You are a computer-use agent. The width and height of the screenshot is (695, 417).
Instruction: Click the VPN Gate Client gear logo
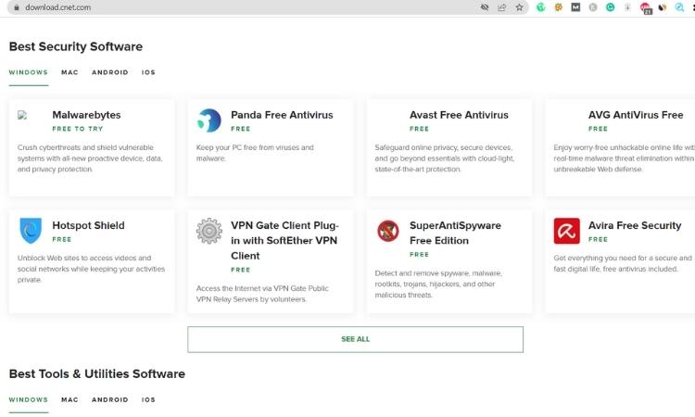[208, 231]
